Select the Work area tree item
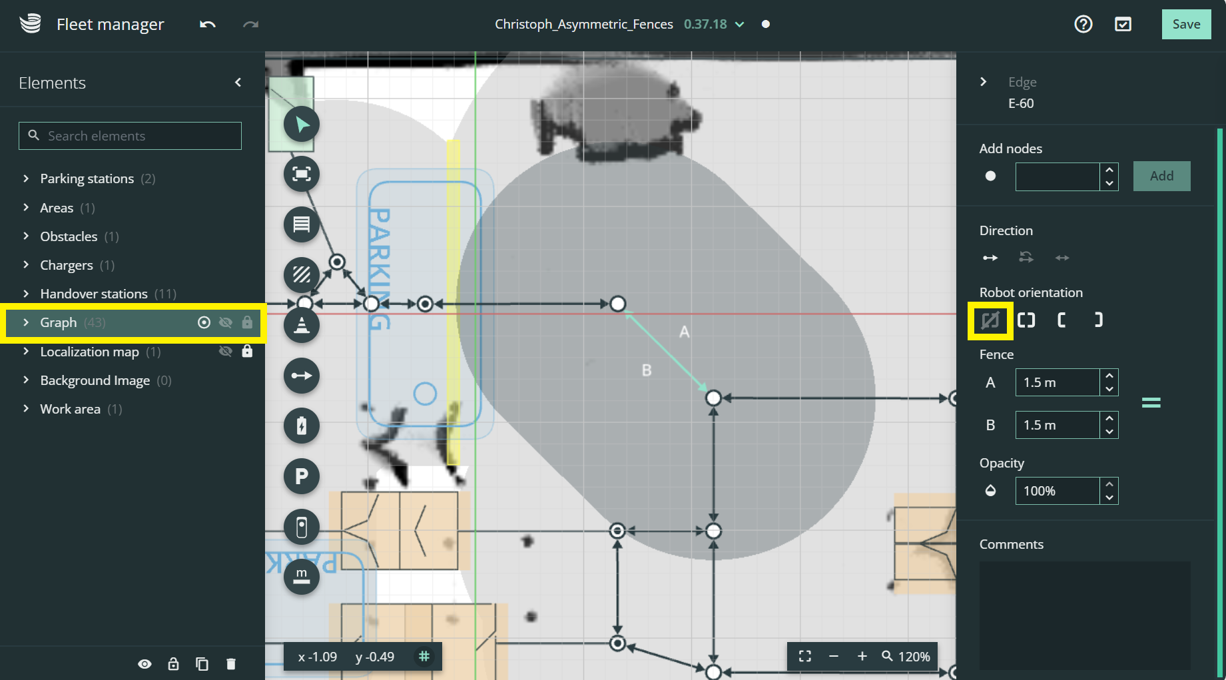This screenshot has height=680, width=1226. tap(70, 409)
